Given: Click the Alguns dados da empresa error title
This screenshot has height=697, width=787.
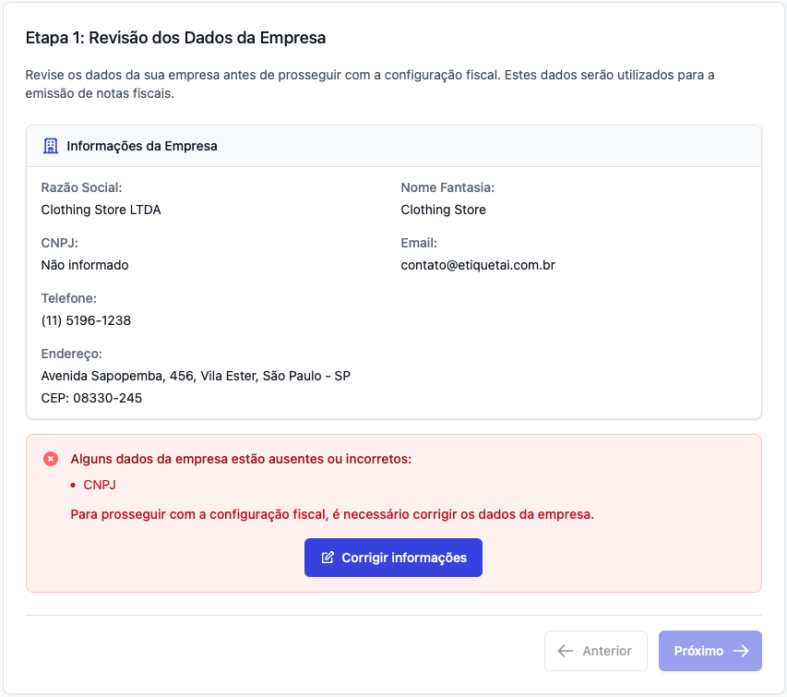Looking at the screenshot, I should click(x=241, y=459).
